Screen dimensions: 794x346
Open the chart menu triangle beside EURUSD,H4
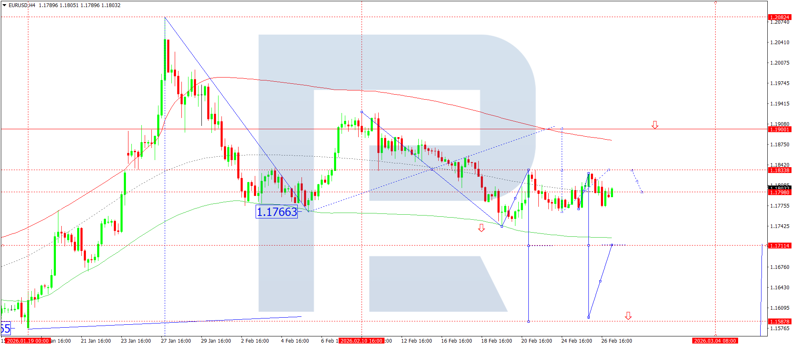[5, 5]
